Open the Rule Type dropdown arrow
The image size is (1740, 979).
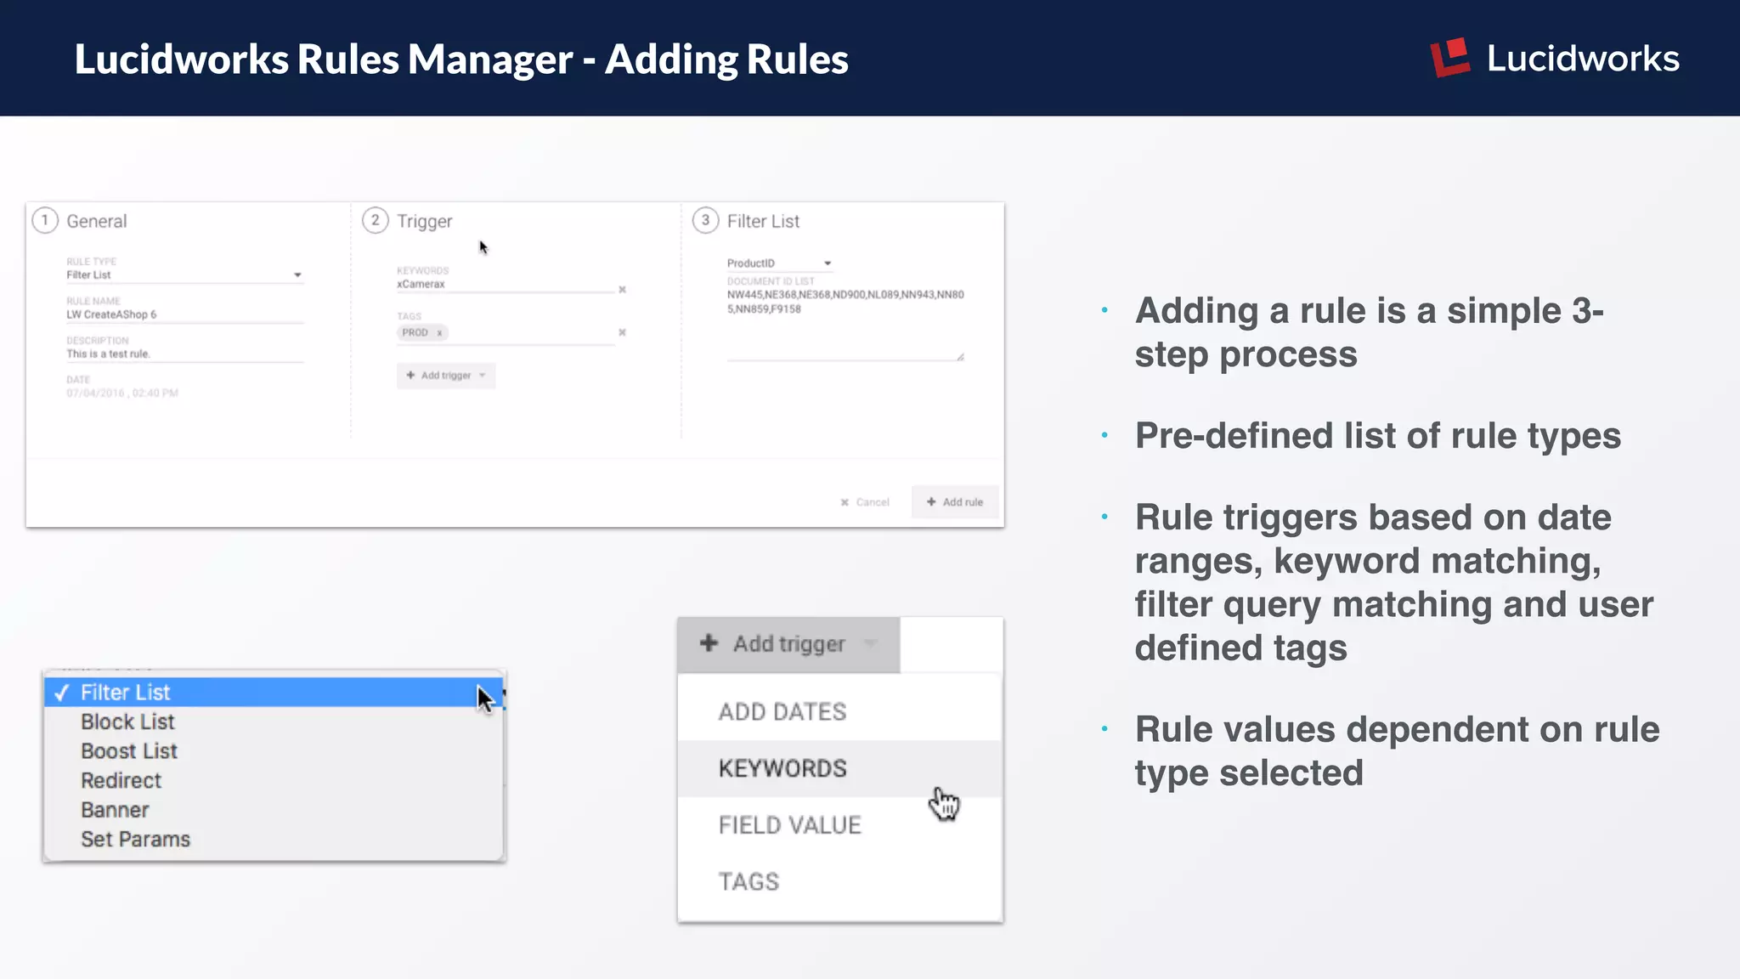coord(297,274)
